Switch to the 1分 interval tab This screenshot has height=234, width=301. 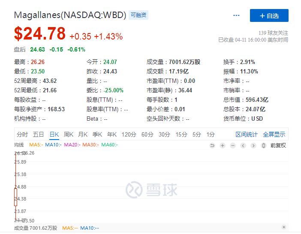point(211,134)
